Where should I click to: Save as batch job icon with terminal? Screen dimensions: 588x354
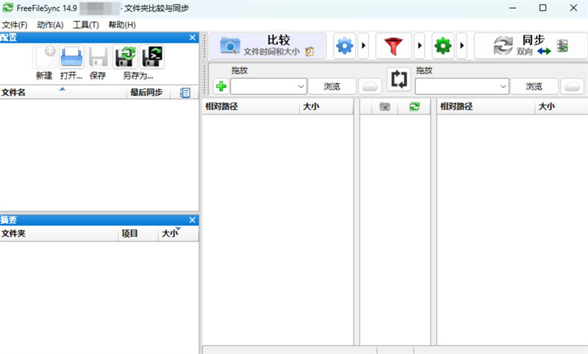pos(152,57)
